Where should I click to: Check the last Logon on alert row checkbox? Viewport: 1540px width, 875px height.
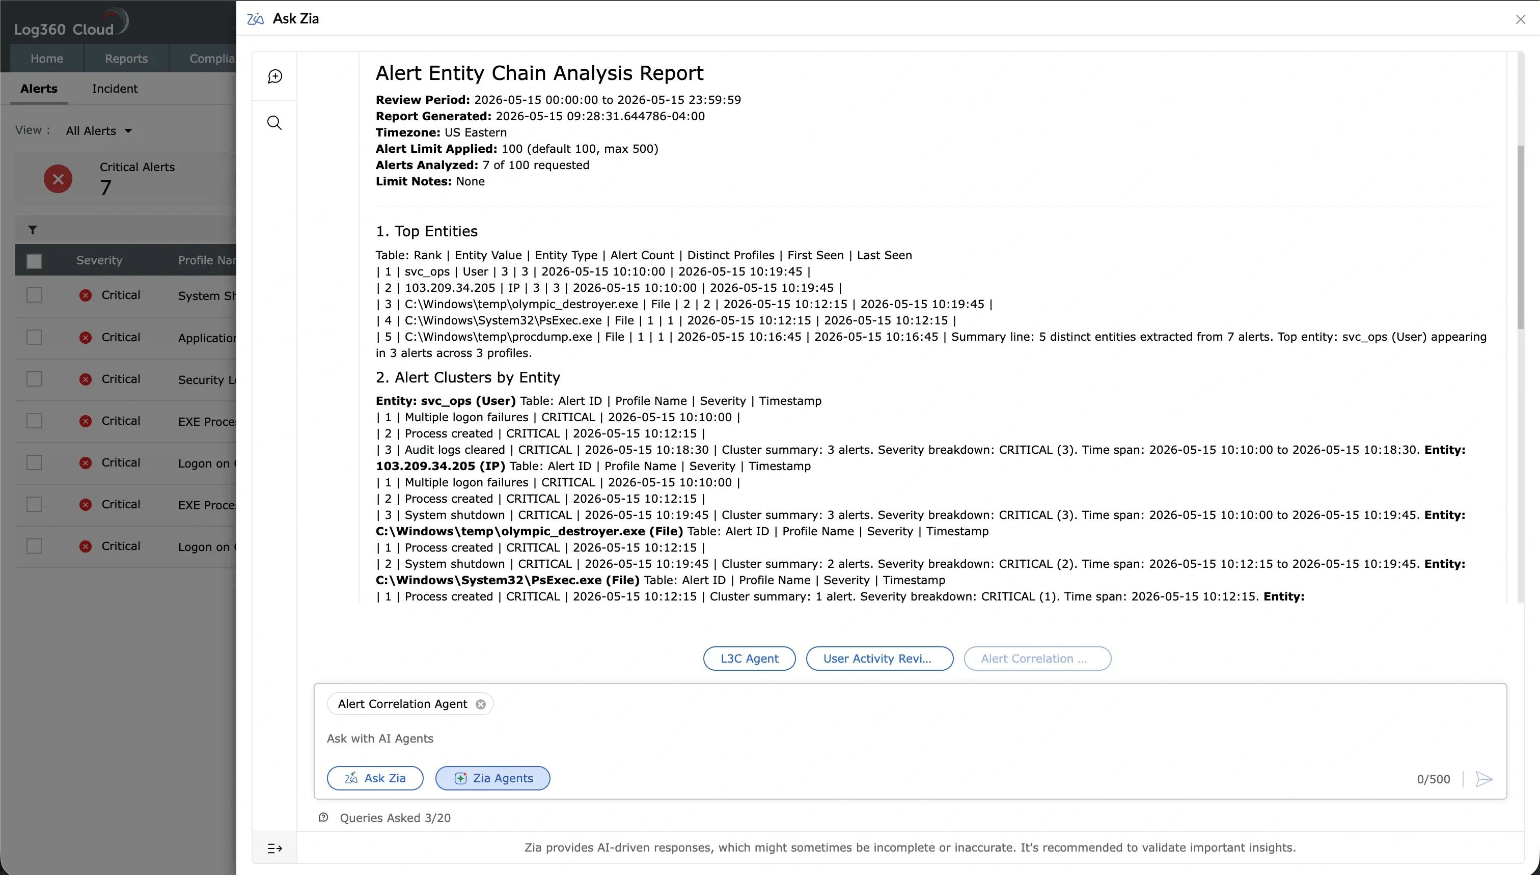(34, 546)
